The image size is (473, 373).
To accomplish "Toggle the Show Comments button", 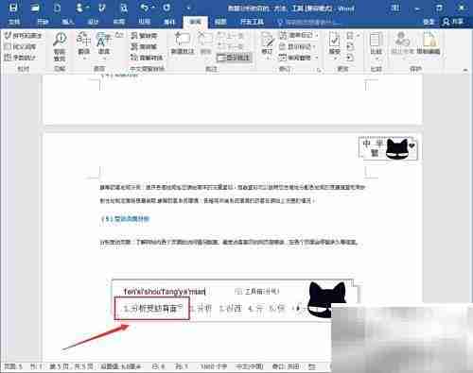I will coord(235,58).
